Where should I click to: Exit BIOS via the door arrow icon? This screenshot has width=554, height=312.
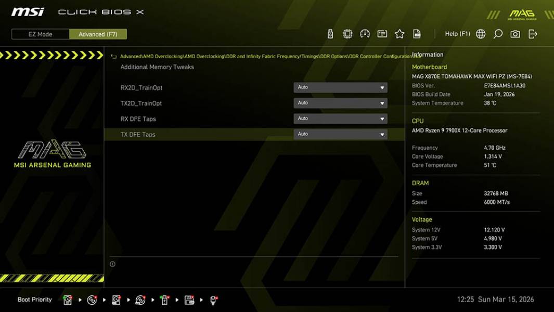coord(532,33)
